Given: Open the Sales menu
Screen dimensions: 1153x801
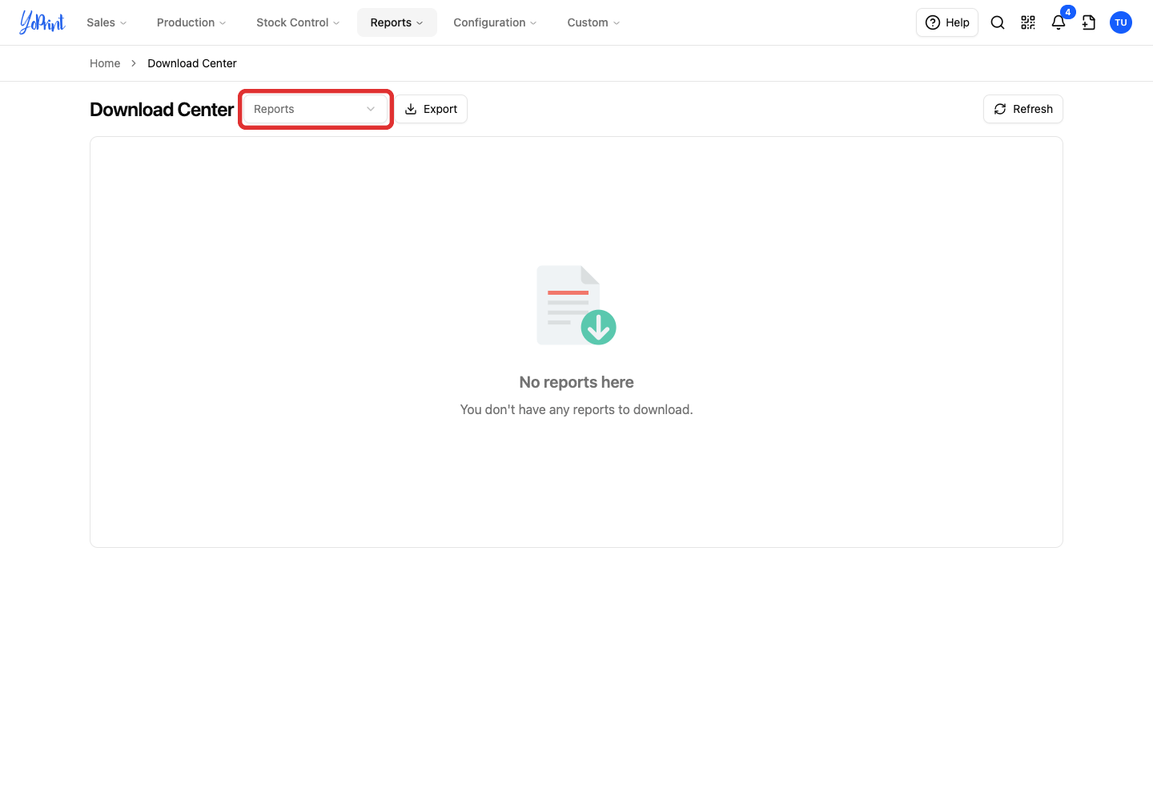Looking at the screenshot, I should click(106, 22).
